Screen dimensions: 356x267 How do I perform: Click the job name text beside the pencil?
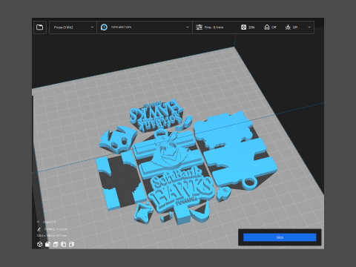[56, 229]
